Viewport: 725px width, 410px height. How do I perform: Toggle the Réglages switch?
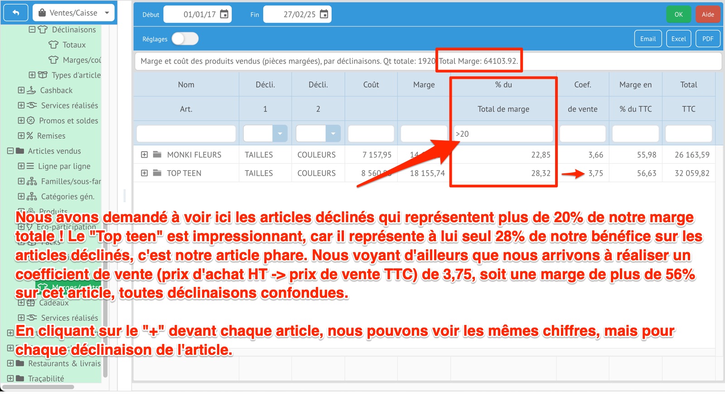click(185, 39)
